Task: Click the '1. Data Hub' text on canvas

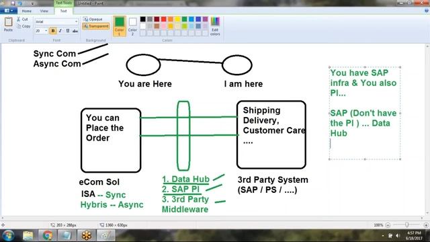Action: coord(185,179)
